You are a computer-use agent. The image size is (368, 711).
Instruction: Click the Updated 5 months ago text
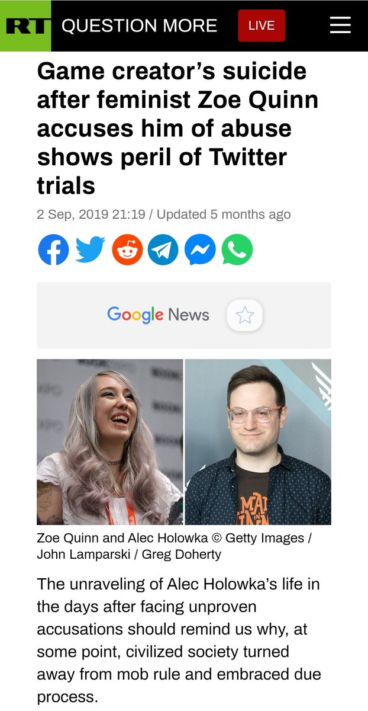pos(224,214)
